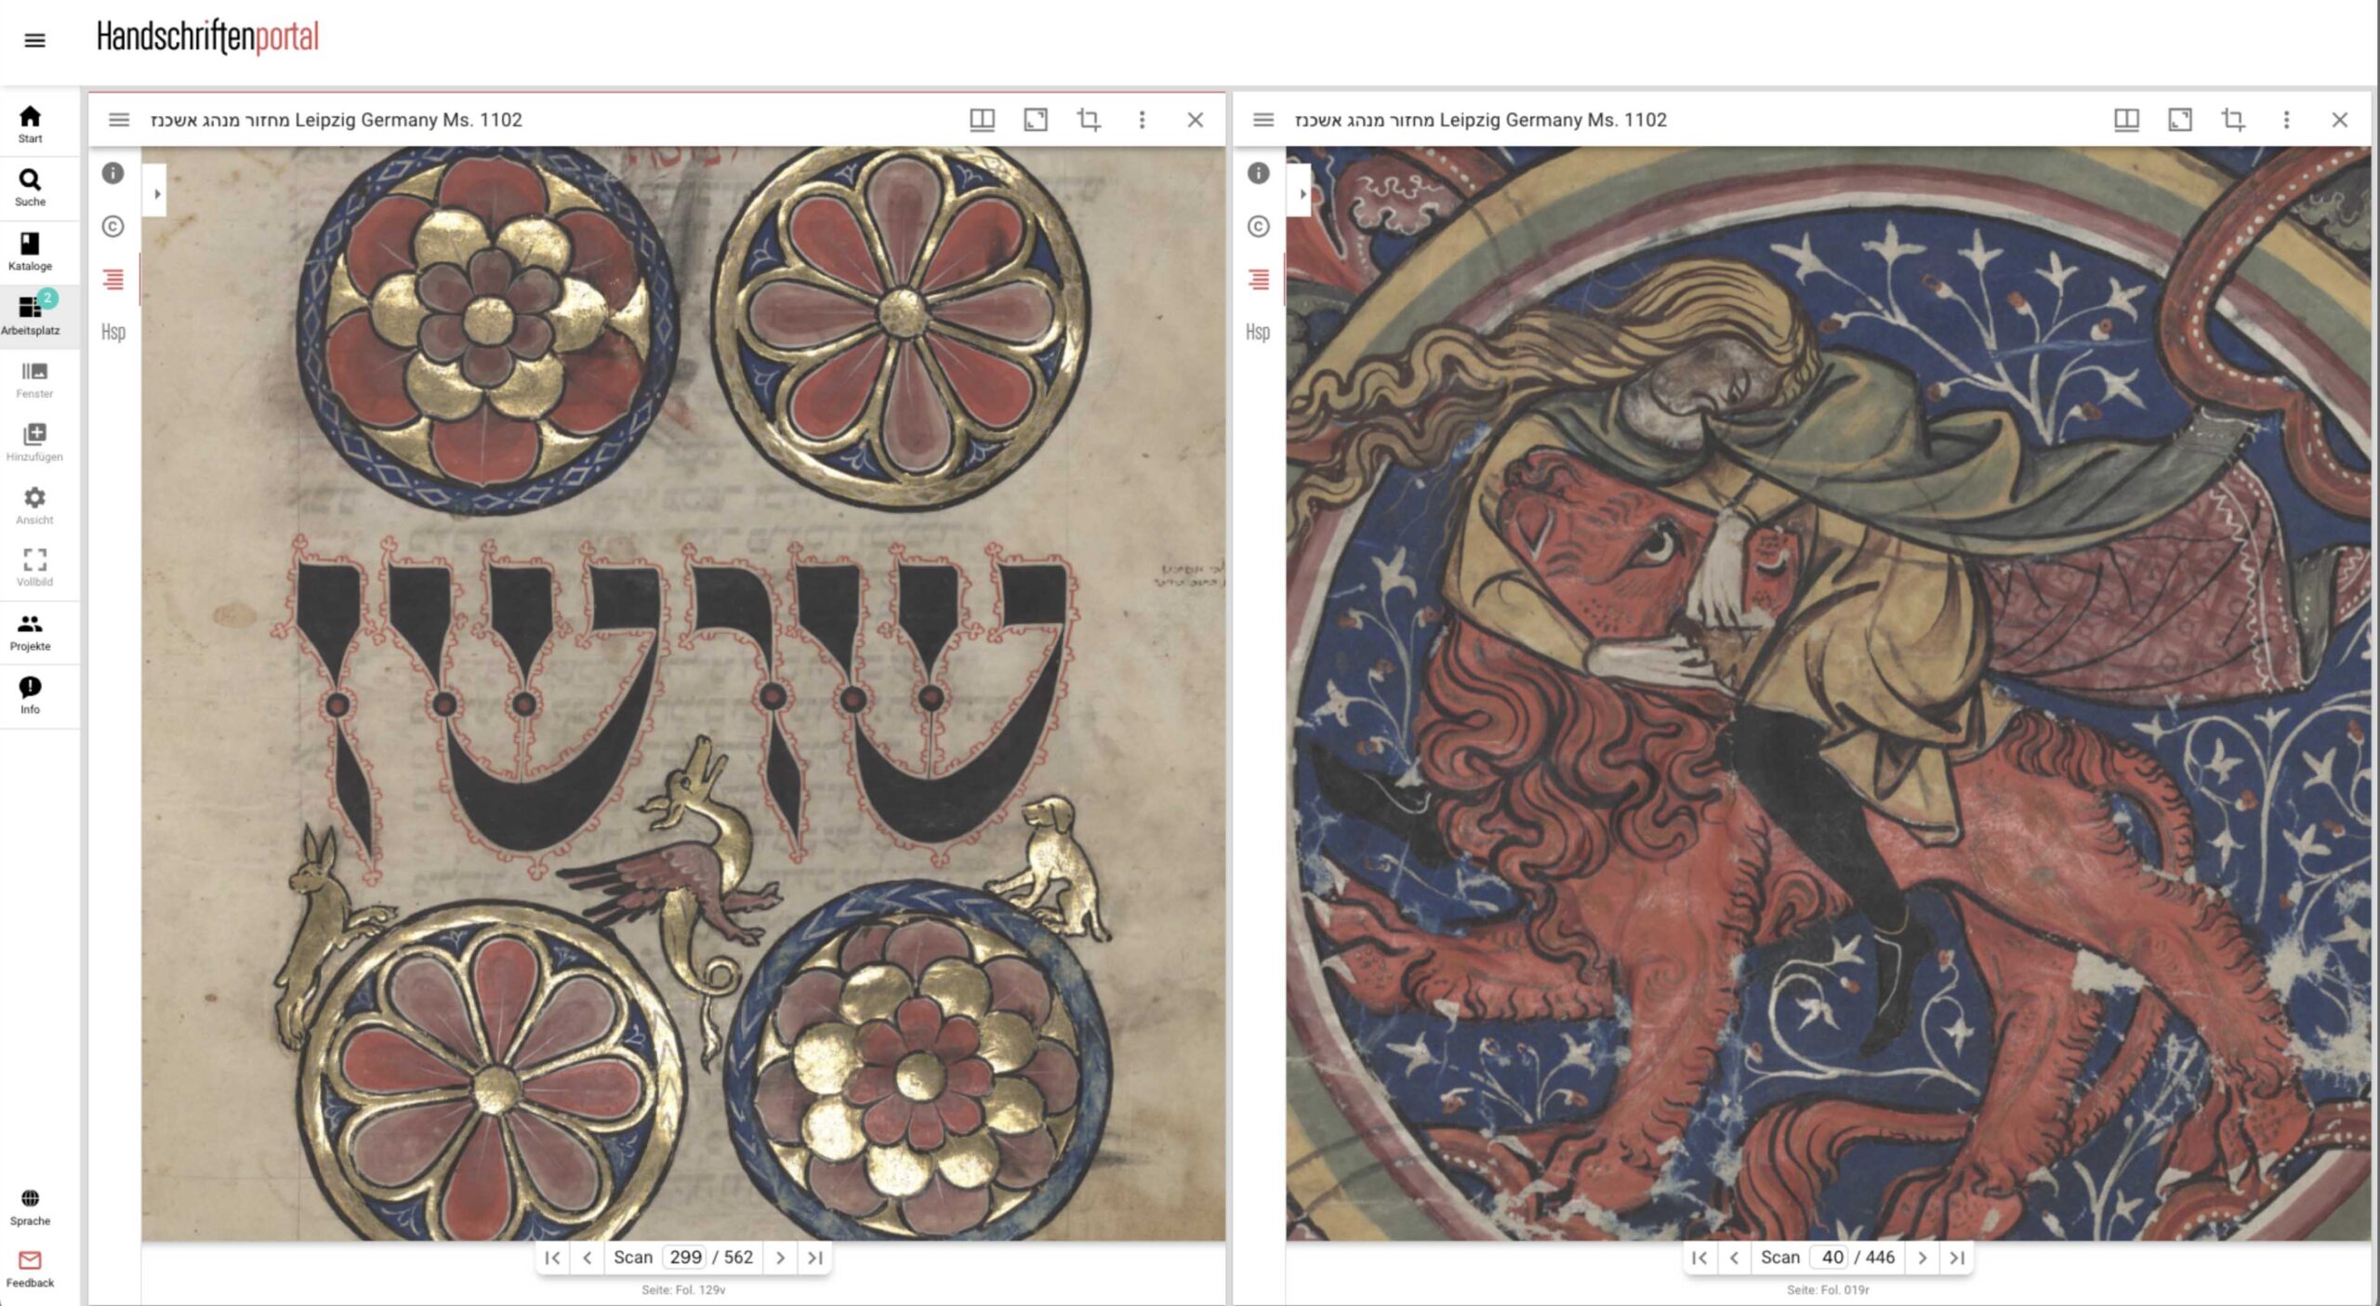Open Hsp panel in left window

click(112, 332)
